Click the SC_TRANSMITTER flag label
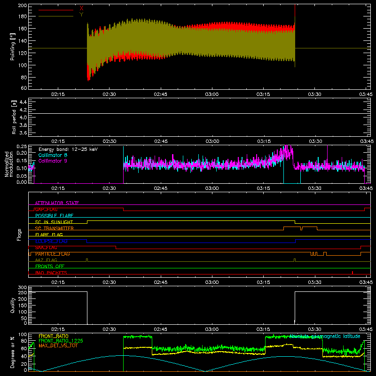 (54, 228)
